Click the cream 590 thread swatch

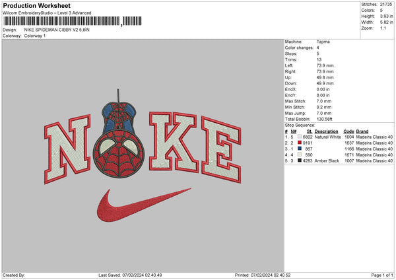coord(300,155)
